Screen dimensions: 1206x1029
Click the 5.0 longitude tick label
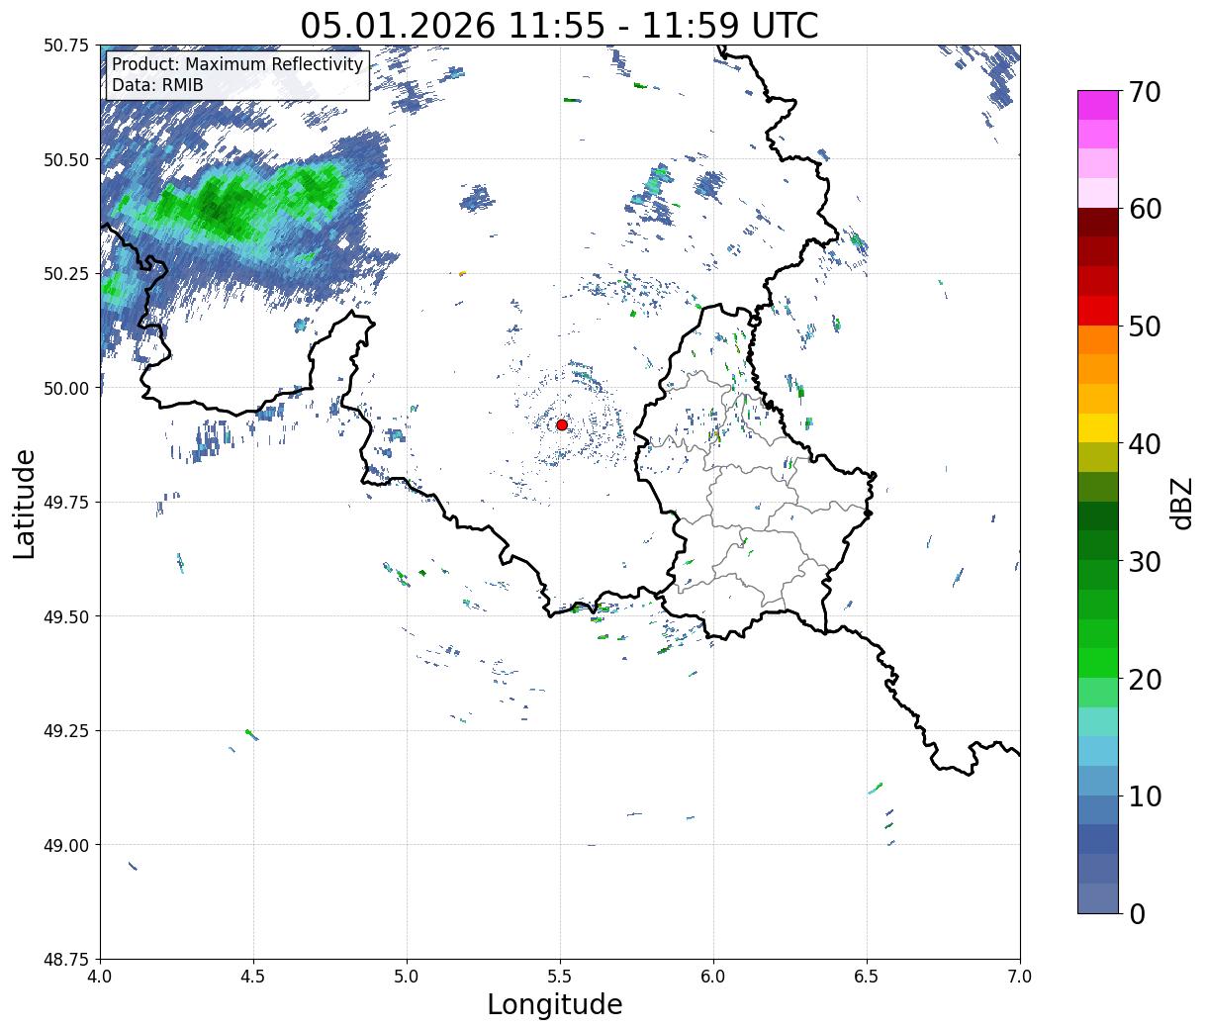pyautogui.click(x=407, y=977)
